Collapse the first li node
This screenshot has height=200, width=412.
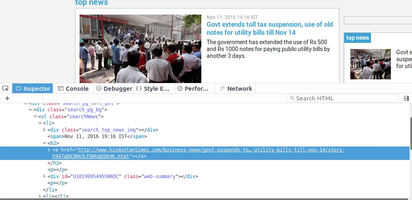coord(40,123)
